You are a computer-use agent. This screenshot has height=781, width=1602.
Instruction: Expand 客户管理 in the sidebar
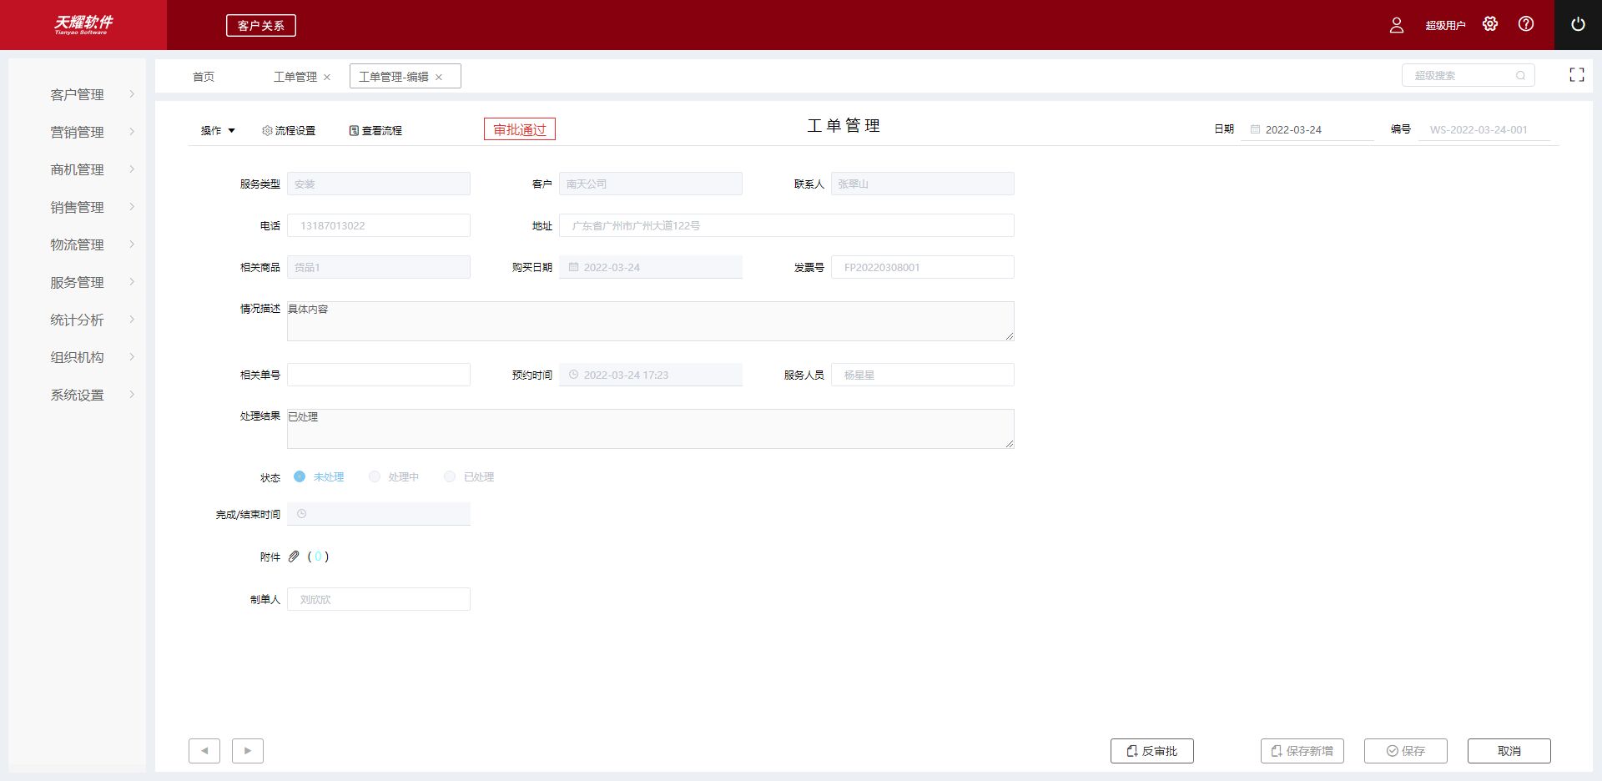point(78,94)
